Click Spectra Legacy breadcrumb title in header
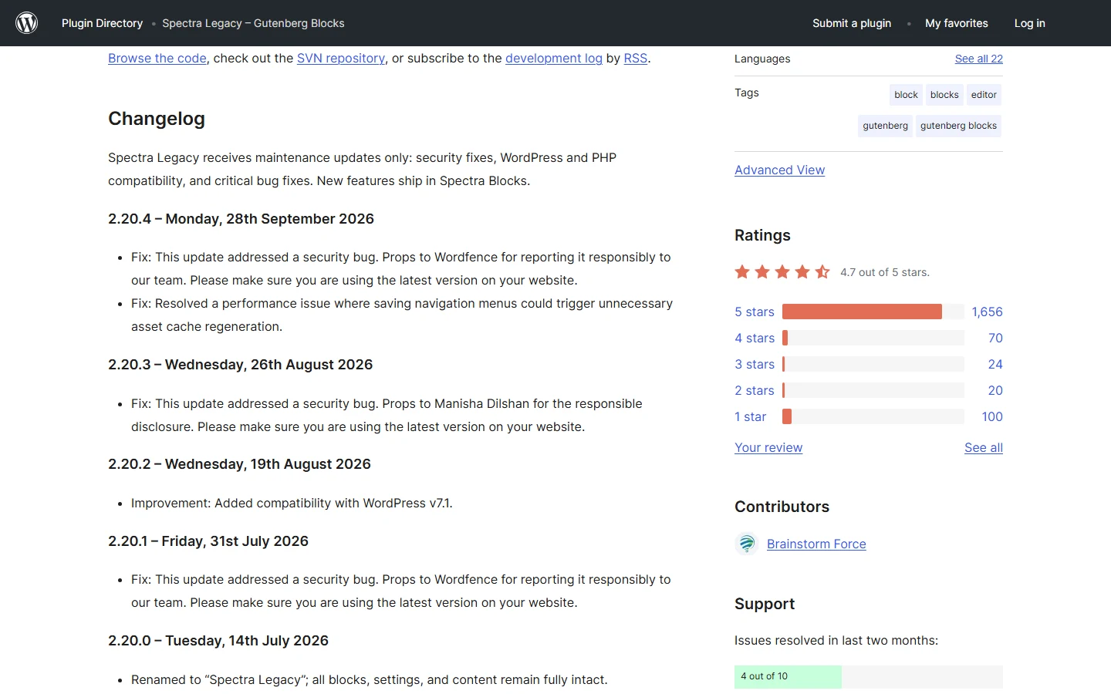This screenshot has height=694, width=1111. point(253,23)
